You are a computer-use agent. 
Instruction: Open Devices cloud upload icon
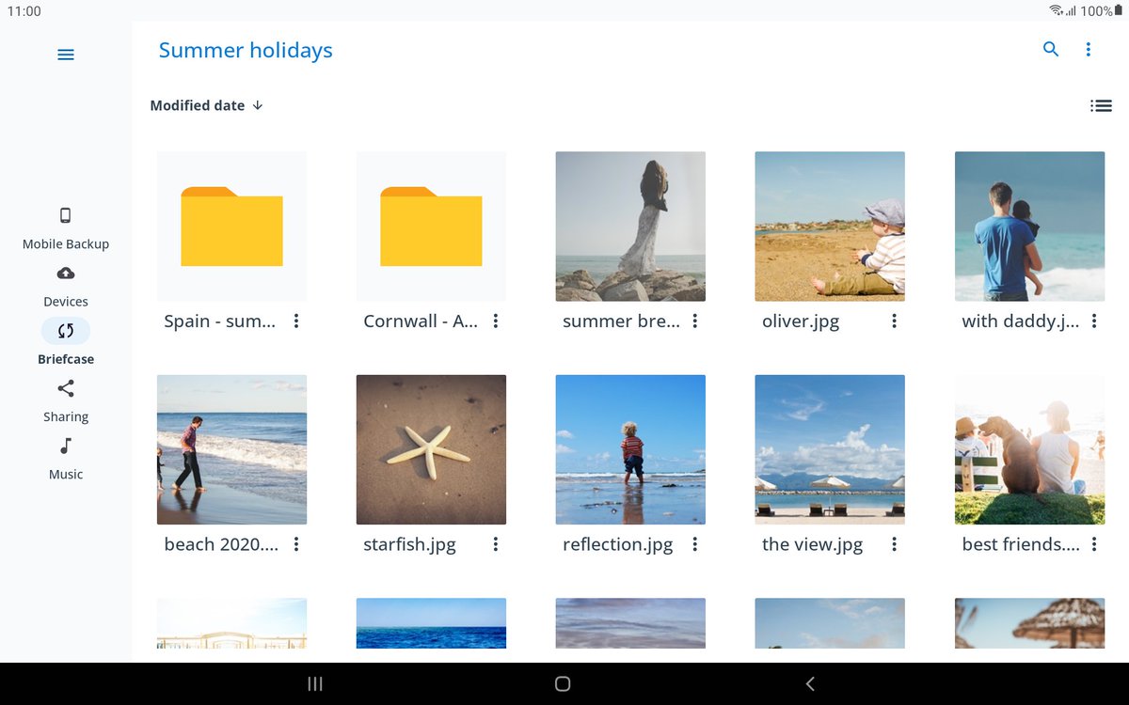66,274
